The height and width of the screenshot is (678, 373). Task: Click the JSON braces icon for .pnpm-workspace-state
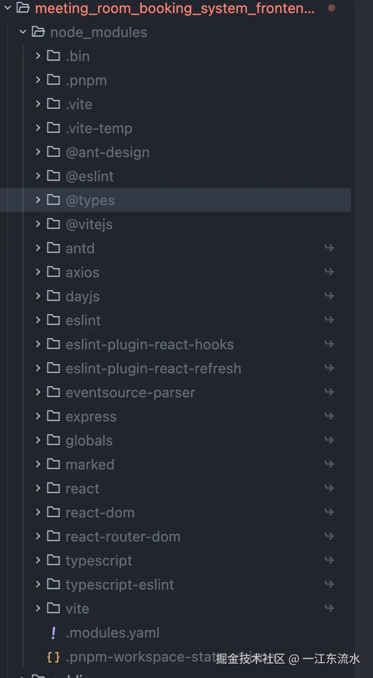53,657
